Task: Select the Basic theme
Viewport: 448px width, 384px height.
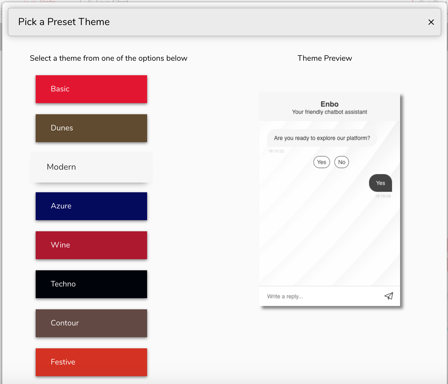Action: coord(91,89)
